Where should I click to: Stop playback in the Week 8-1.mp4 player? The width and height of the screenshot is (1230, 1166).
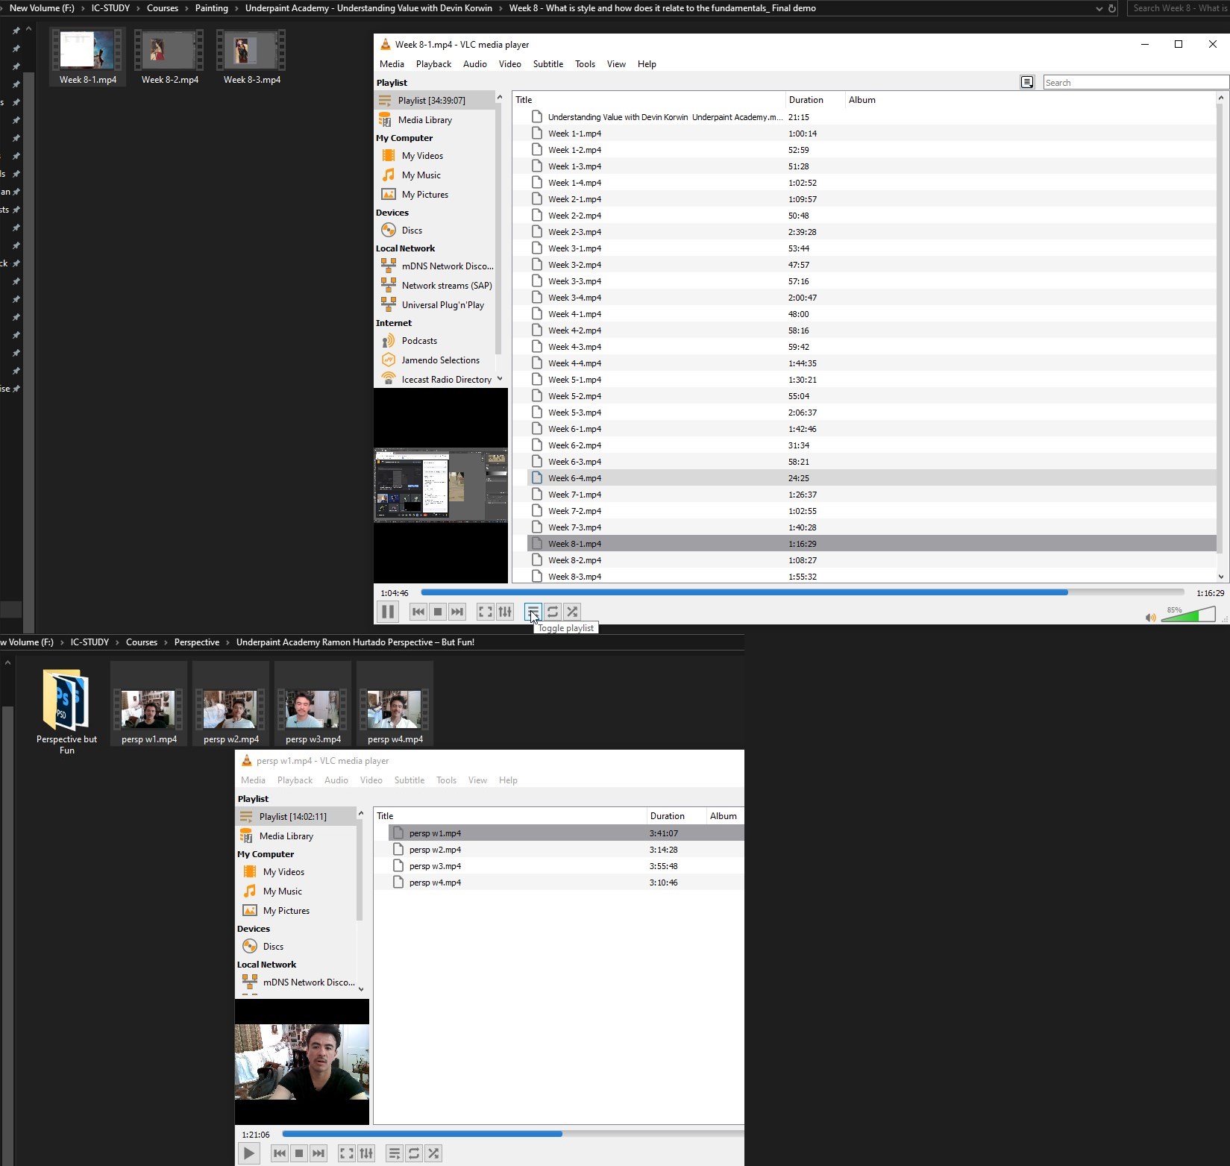[x=438, y=612]
